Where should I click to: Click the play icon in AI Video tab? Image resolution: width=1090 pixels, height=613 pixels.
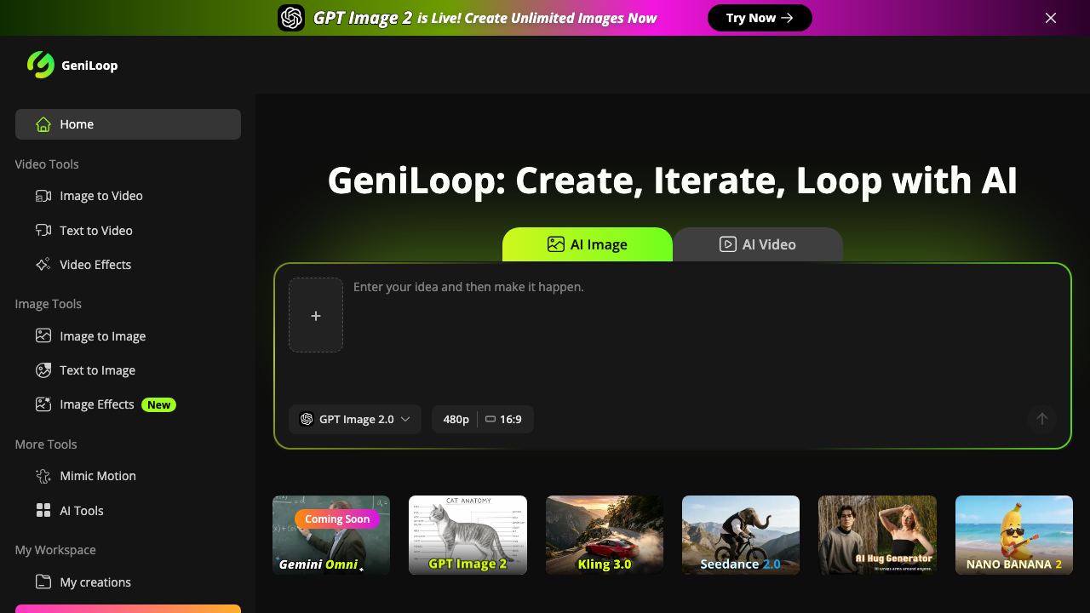point(728,244)
